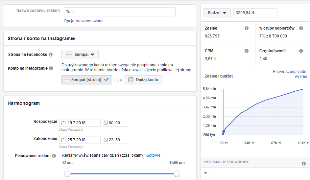Click info icon next to Strona na Facebooku
Screen dimensions: 310x180
51,55
